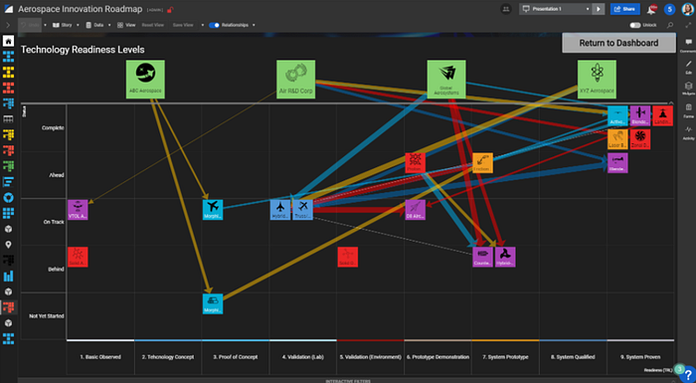
Task: Open the location pin view in sidebar
Action: coord(8,245)
